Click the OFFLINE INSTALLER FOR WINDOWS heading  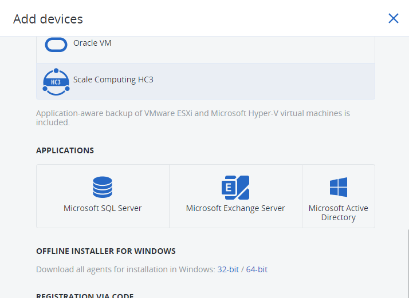[106, 251]
